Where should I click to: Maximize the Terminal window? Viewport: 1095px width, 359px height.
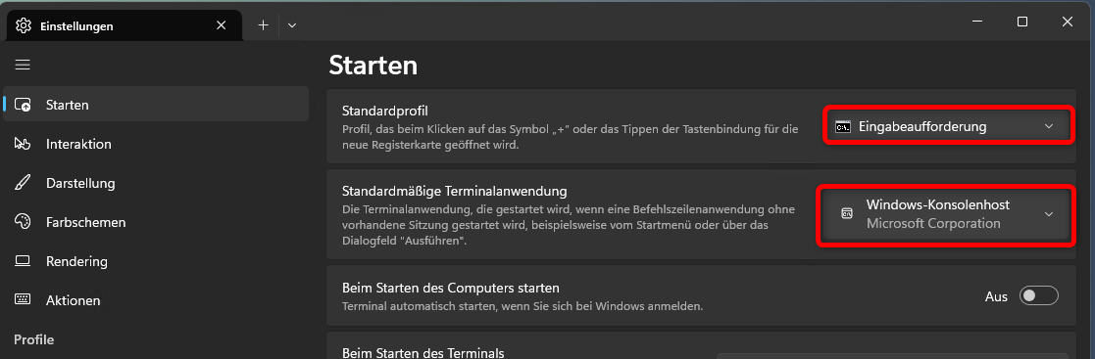pos(1021,22)
